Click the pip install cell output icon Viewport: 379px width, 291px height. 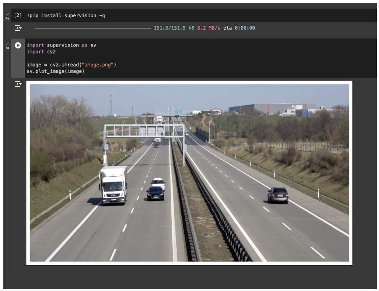click(x=18, y=28)
